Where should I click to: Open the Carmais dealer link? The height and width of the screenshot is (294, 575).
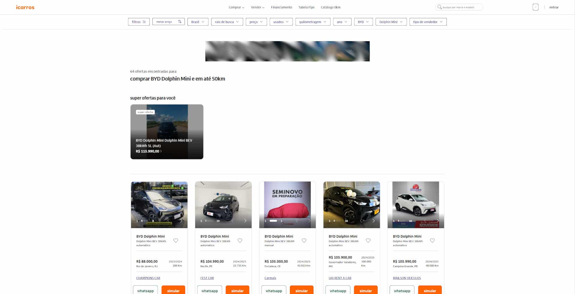pyautogui.click(x=270, y=278)
